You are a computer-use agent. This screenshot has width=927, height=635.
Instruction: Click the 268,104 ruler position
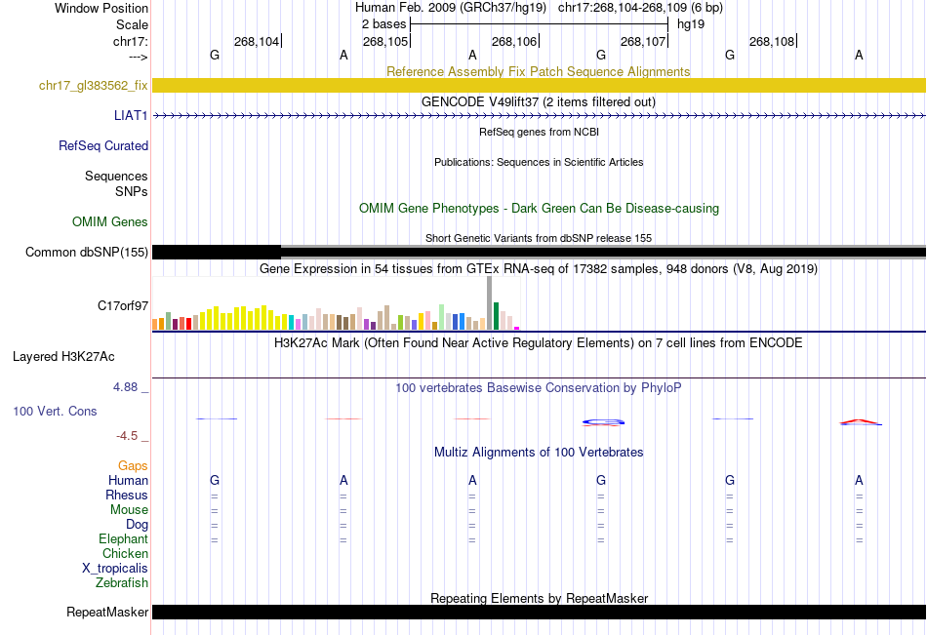(257, 41)
